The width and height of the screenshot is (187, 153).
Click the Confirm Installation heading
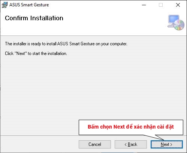coord(34,18)
